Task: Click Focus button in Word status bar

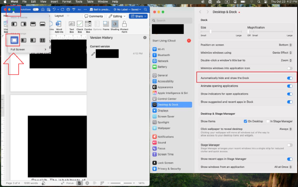Action: [68, 183]
